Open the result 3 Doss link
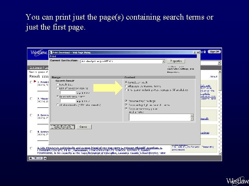The width and height of the screenshot is (249, 186). [x=43, y=115]
